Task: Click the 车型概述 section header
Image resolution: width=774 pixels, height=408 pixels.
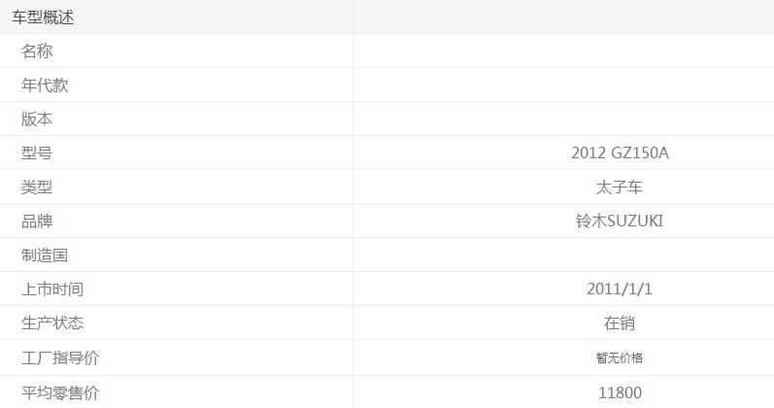Action: 43,17
